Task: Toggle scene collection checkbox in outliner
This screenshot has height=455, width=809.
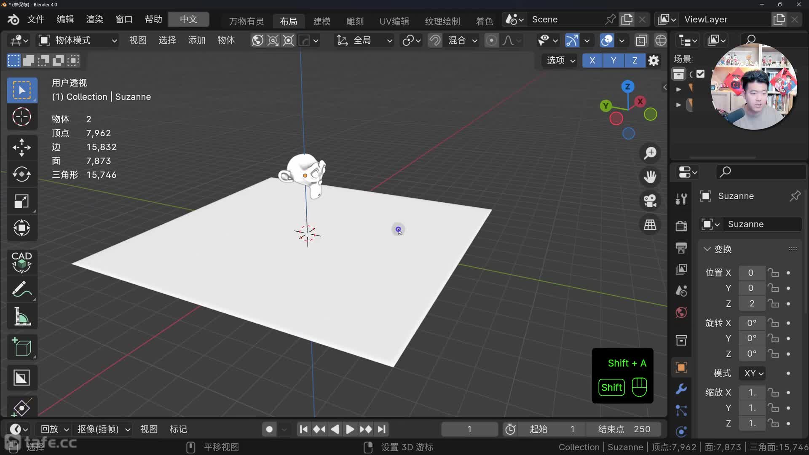Action: (700, 74)
